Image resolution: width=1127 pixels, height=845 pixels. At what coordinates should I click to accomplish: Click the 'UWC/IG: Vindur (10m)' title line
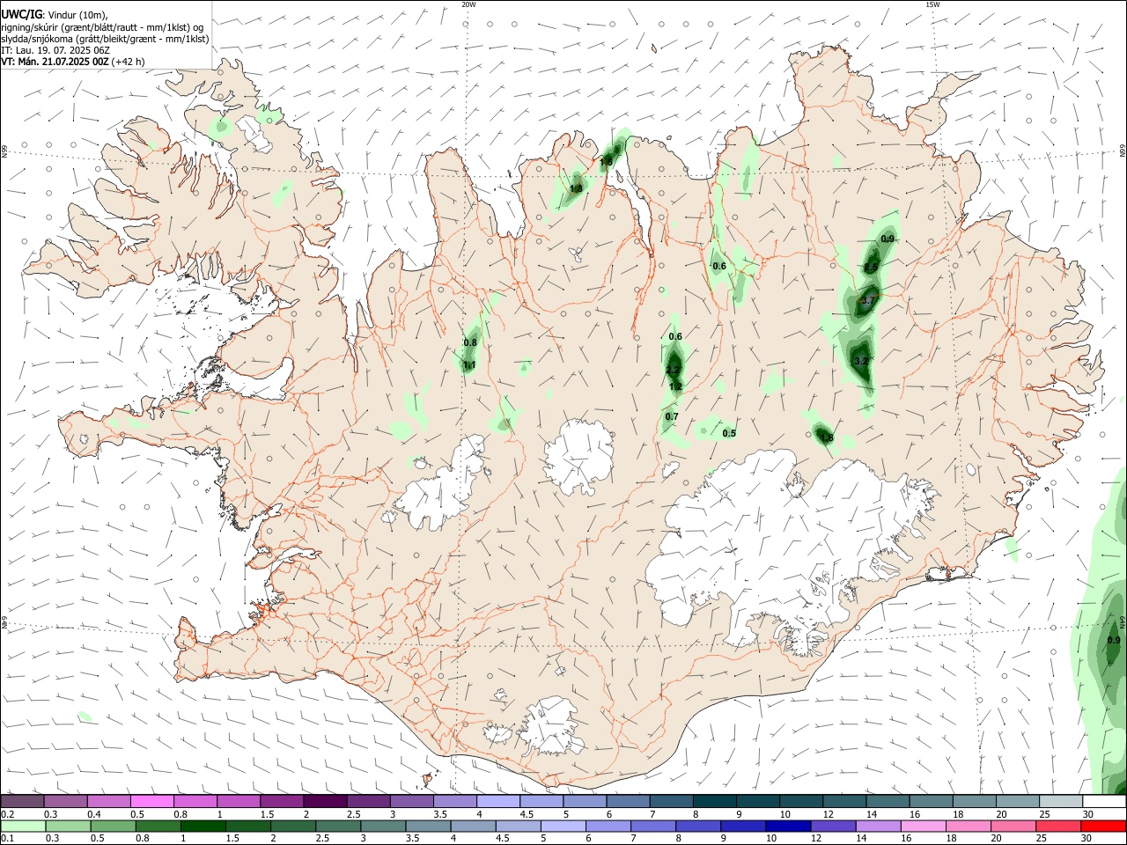pyautogui.click(x=55, y=14)
